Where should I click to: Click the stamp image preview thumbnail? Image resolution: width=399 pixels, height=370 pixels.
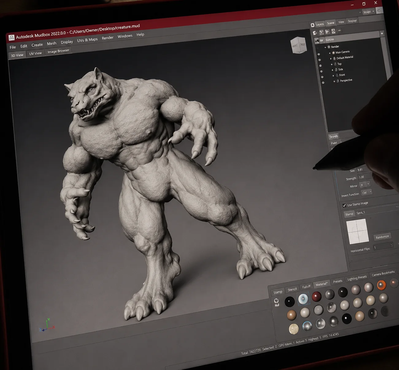tap(357, 231)
